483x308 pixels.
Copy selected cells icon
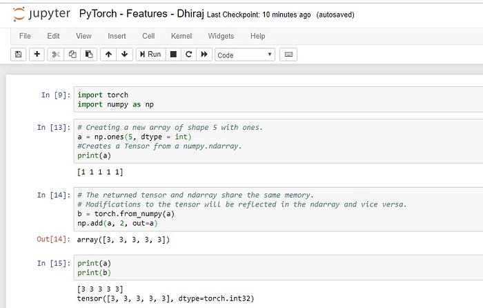click(72, 55)
